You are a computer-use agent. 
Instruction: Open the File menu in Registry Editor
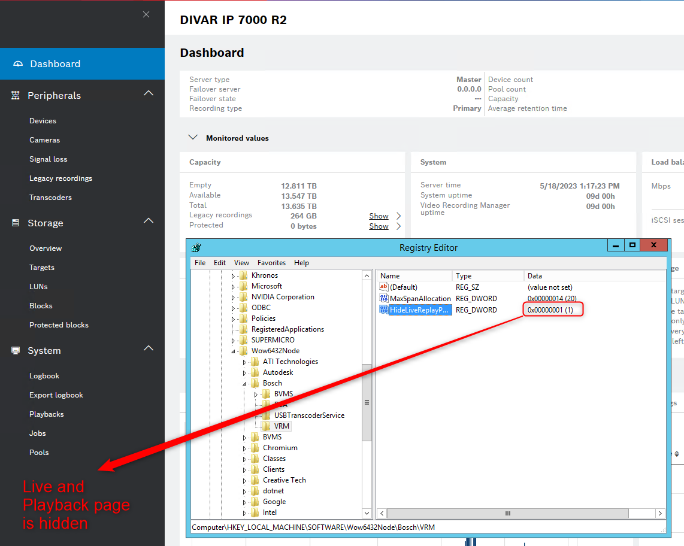click(200, 263)
